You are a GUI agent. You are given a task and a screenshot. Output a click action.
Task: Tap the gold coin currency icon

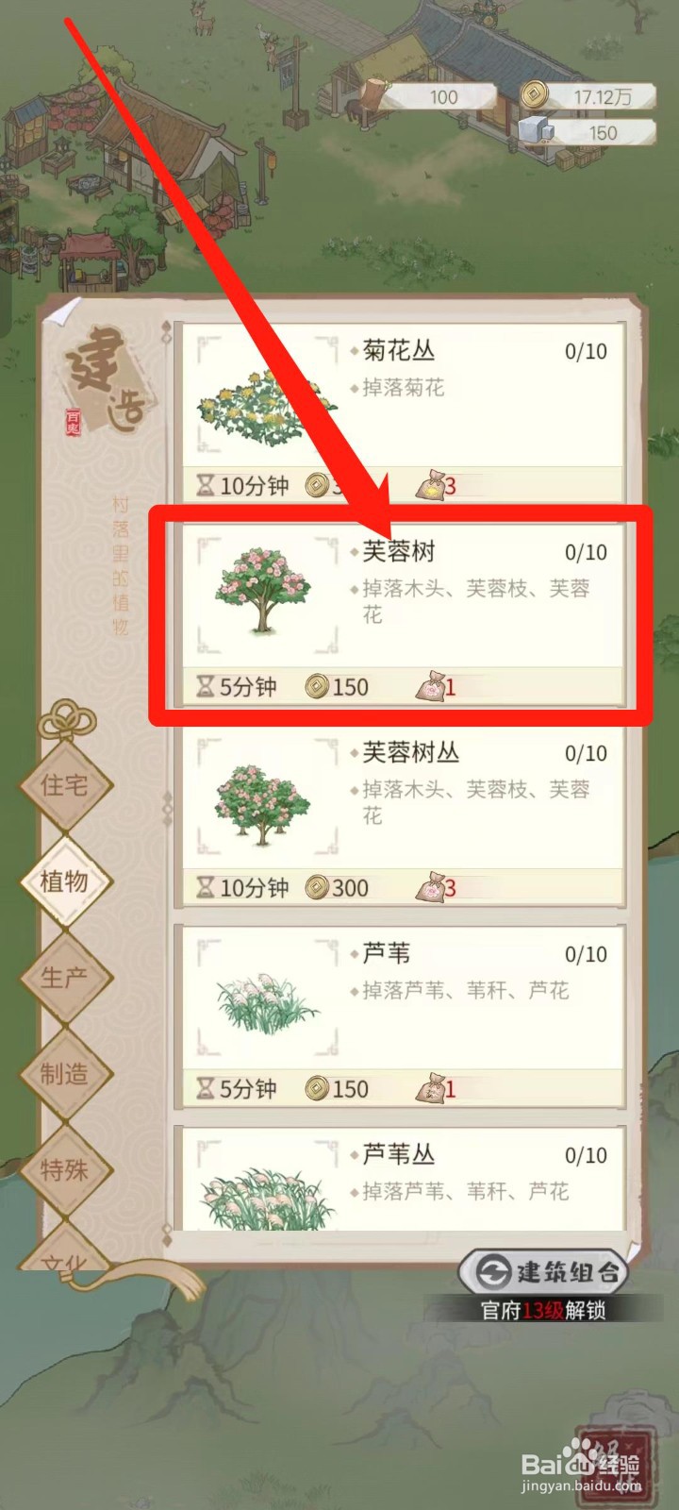click(x=535, y=94)
